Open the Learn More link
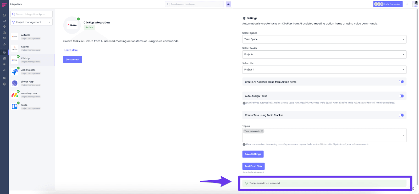 coord(71,50)
